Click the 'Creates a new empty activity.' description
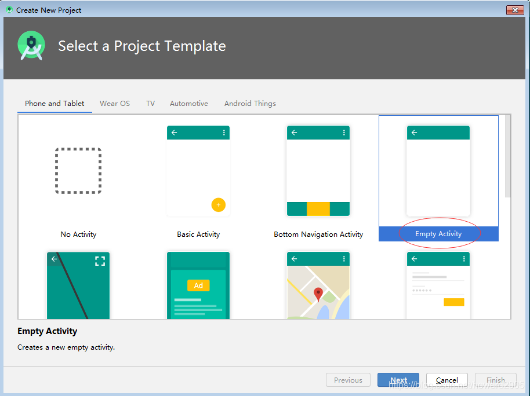 click(x=66, y=347)
